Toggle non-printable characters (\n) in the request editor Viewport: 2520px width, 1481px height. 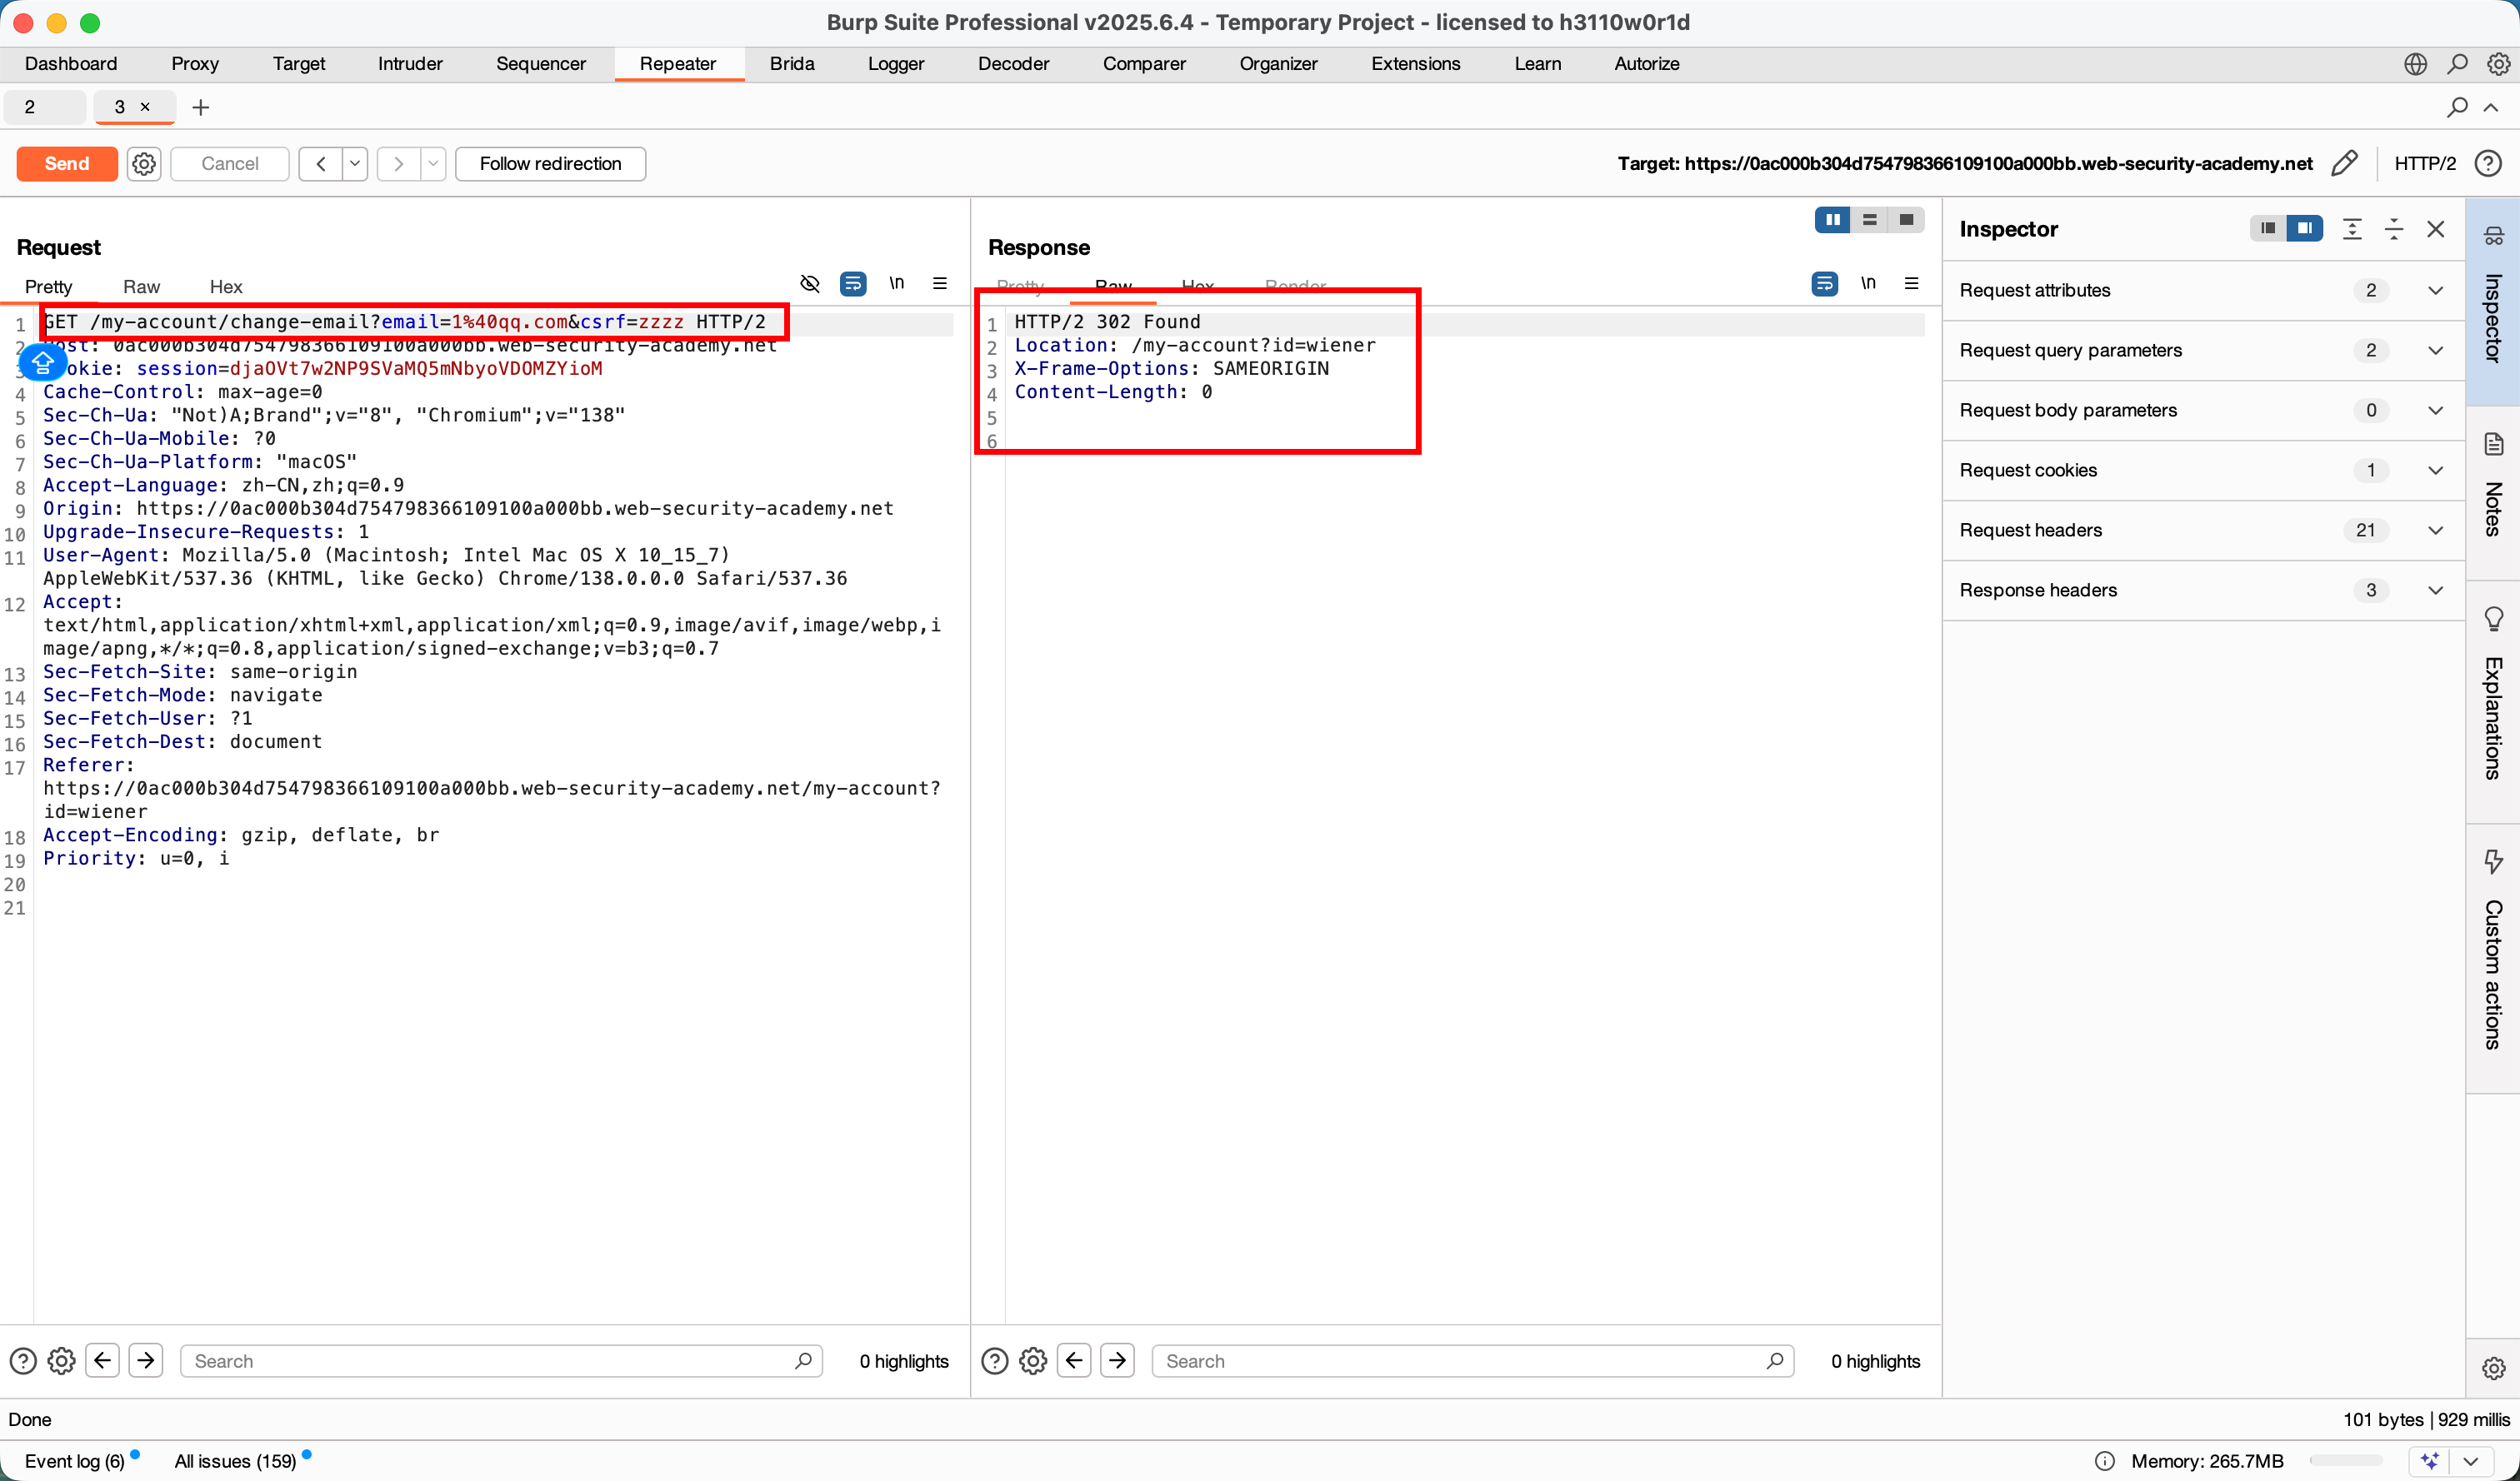(896, 284)
